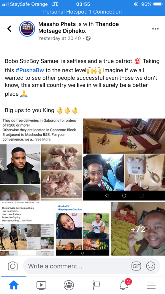Tap the camera icon beside comment box
165x294 pixels.
13,266
